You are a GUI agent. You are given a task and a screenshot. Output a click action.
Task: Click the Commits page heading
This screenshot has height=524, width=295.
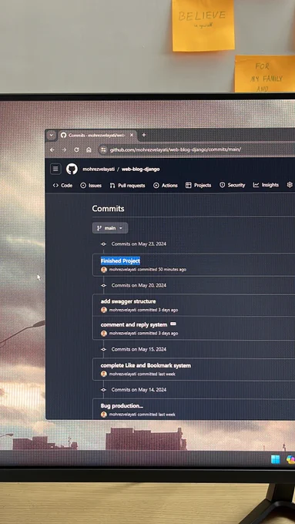coord(109,209)
